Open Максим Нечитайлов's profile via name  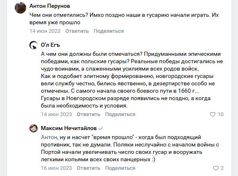[69, 128]
